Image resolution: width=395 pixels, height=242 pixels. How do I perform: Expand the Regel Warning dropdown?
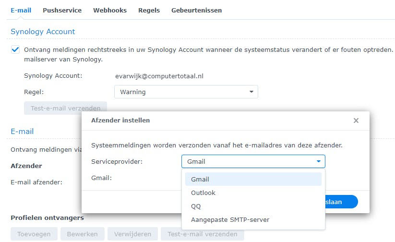(186, 92)
